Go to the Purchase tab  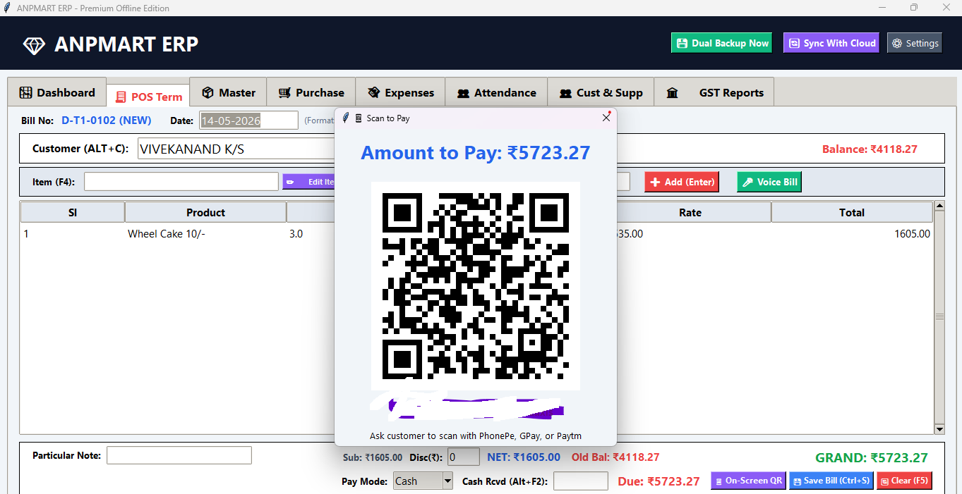click(x=311, y=92)
